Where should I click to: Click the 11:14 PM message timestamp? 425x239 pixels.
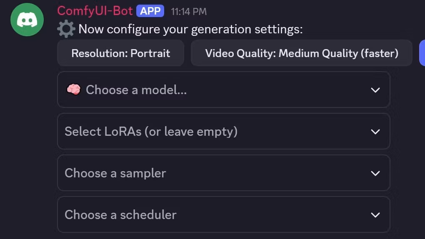click(189, 12)
